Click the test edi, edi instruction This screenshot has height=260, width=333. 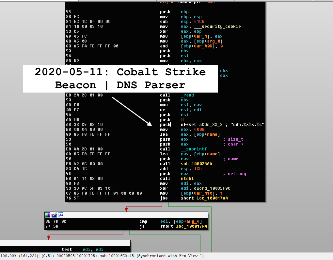pos(82,249)
